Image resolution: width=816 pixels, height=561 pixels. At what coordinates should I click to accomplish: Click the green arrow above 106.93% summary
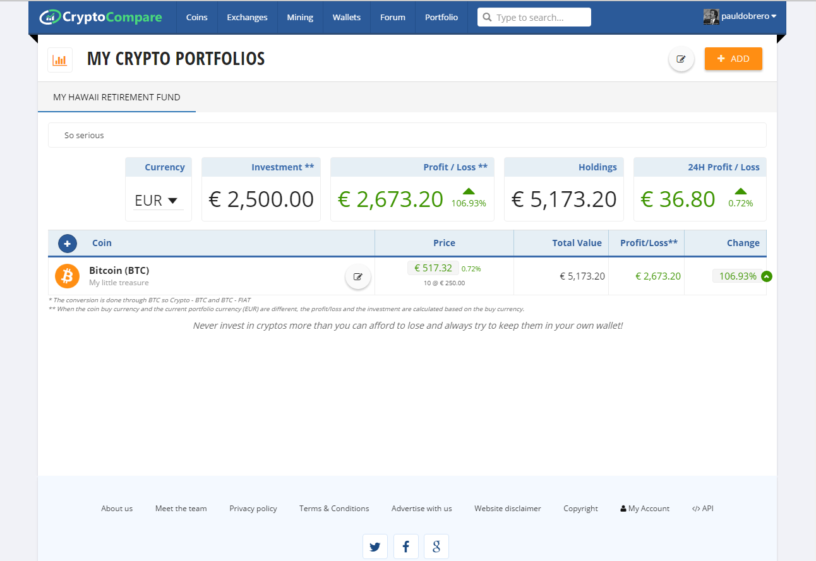(469, 191)
